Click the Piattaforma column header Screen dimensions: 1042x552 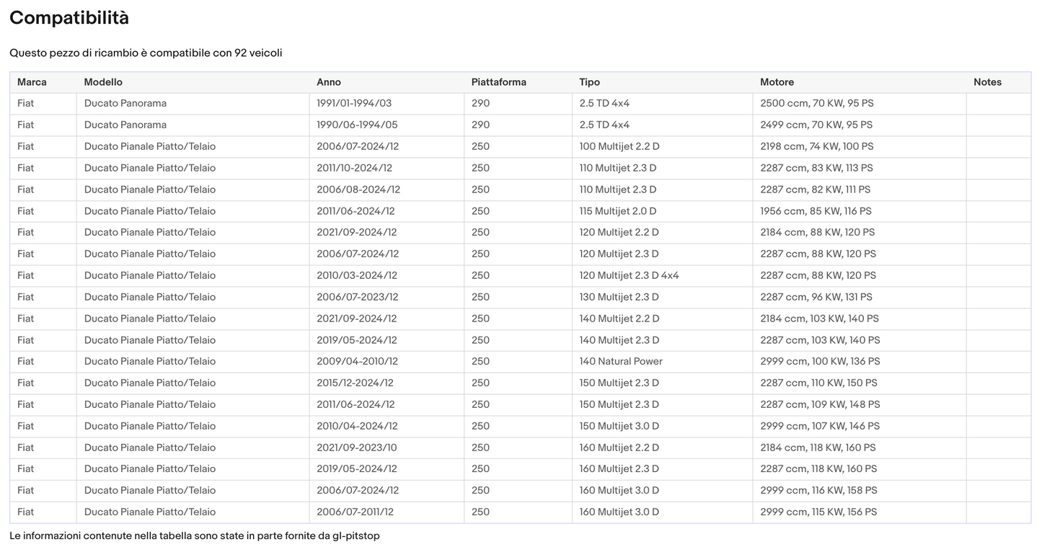click(499, 82)
